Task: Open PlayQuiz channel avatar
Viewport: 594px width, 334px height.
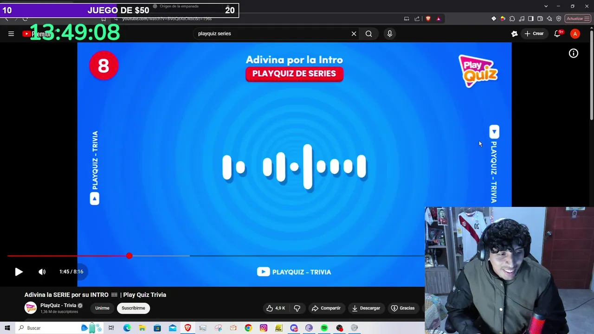Action: point(31,308)
